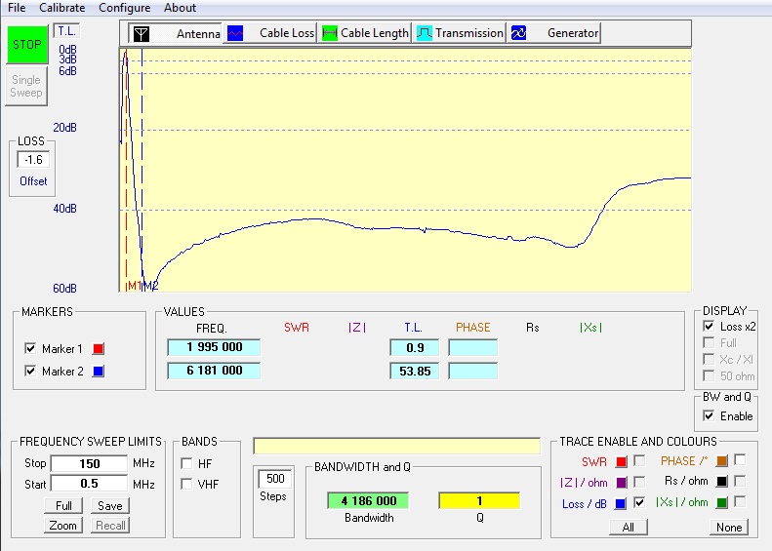The width and height of the screenshot is (772, 551).
Task: Select the Antenna mode icon
Action: pos(142,33)
